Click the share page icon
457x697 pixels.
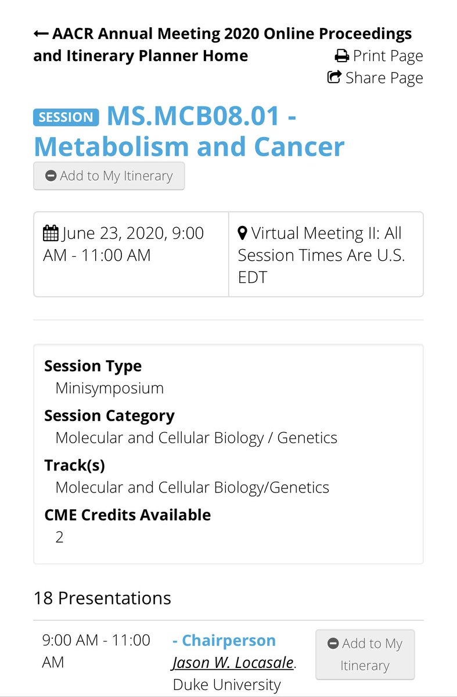(334, 77)
